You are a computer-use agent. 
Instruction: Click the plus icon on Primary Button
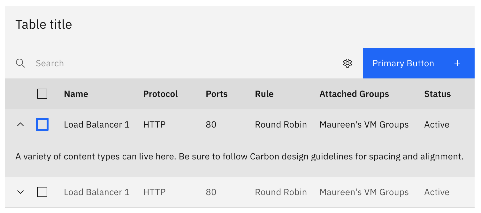coord(457,63)
